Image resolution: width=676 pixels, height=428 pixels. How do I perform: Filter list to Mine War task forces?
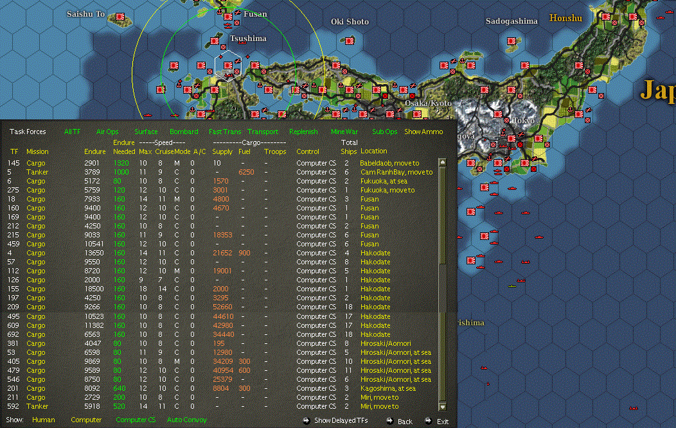(x=344, y=132)
